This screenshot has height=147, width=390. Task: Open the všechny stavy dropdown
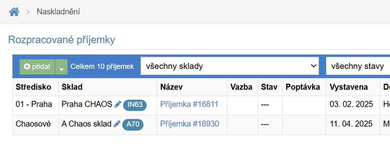tap(358, 66)
